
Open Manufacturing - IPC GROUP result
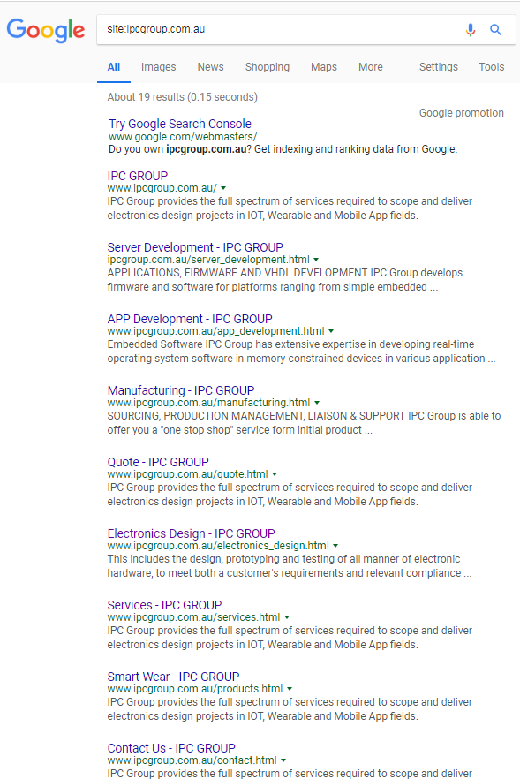181,390
